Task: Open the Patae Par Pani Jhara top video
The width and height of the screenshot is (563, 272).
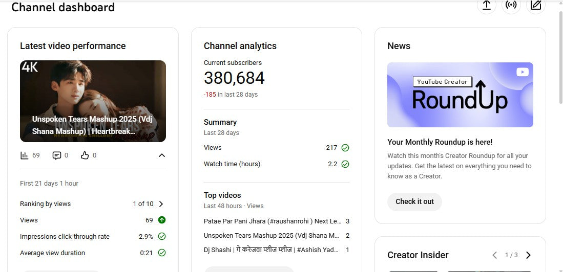Action: [272, 221]
